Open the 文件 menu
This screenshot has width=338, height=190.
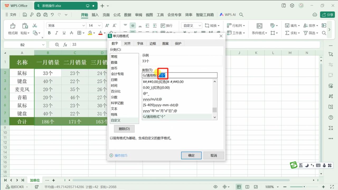click(11, 15)
